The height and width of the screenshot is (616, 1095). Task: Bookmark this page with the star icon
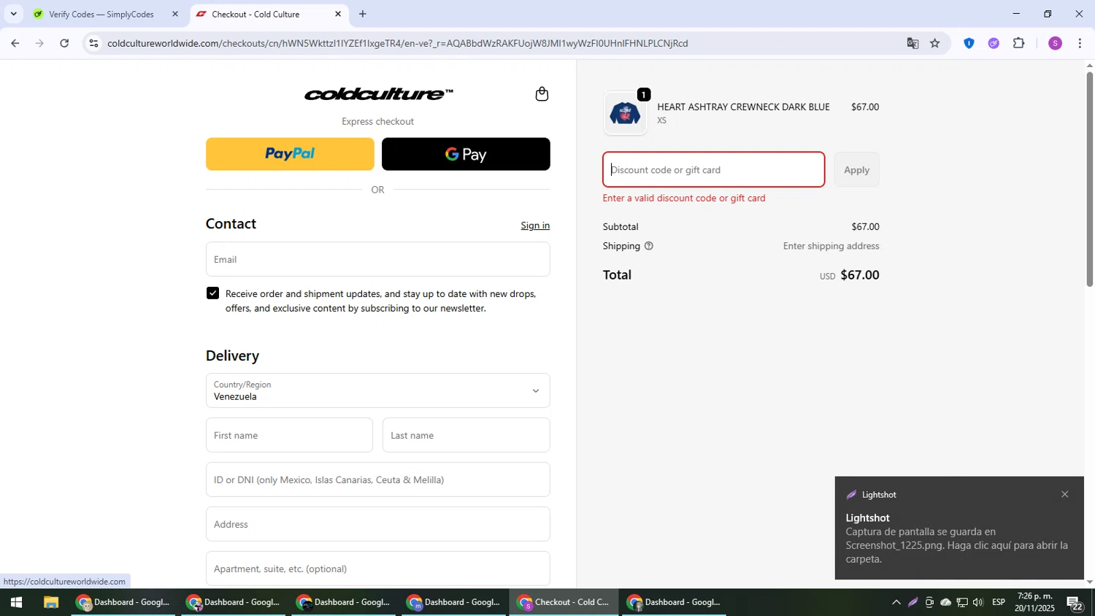coord(935,43)
